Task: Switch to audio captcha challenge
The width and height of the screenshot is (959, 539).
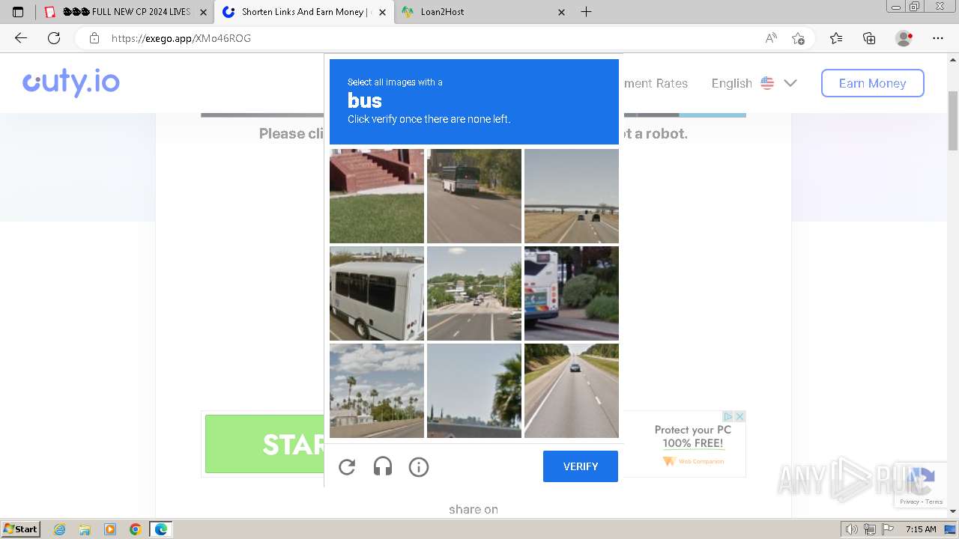Action: click(x=383, y=467)
